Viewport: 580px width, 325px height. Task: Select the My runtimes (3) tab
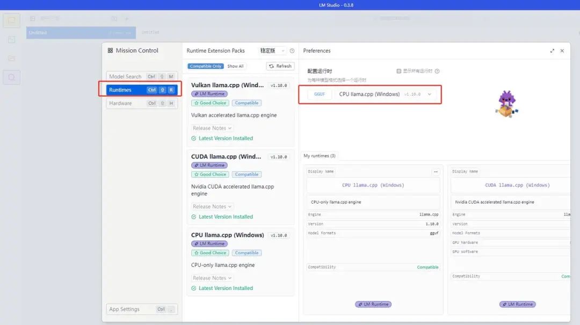coord(320,156)
